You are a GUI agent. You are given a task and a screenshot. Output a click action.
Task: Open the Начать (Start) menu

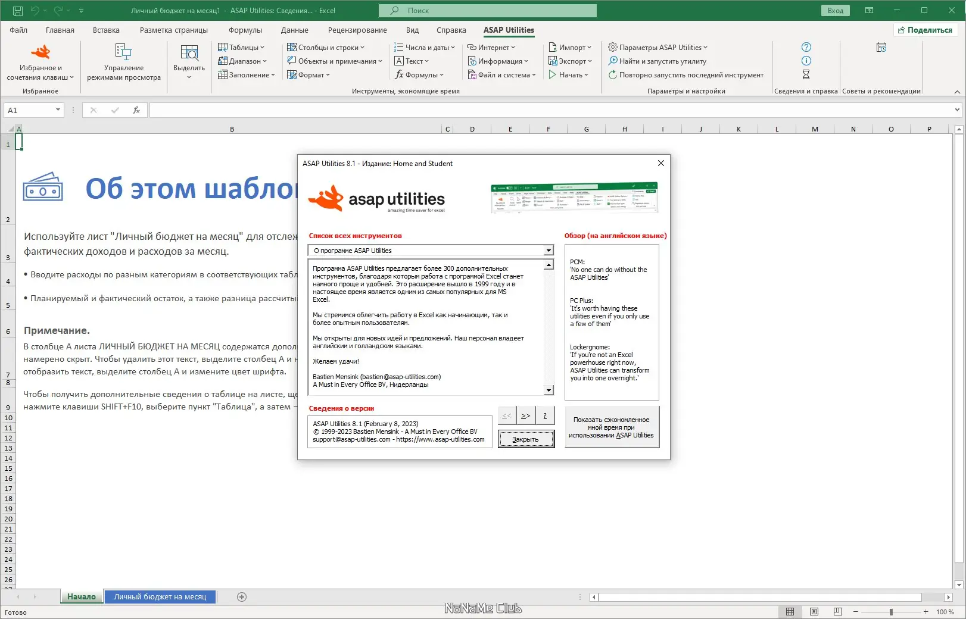[568, 75]
